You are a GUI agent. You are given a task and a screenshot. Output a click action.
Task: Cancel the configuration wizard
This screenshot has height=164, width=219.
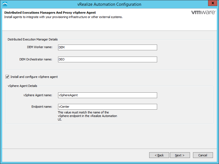click(203, 155)
